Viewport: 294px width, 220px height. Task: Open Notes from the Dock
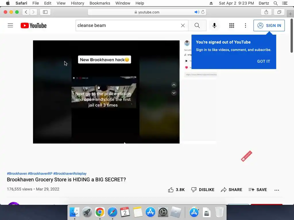click(138, 212)
